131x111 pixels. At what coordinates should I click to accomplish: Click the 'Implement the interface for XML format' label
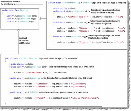point(24,41)
